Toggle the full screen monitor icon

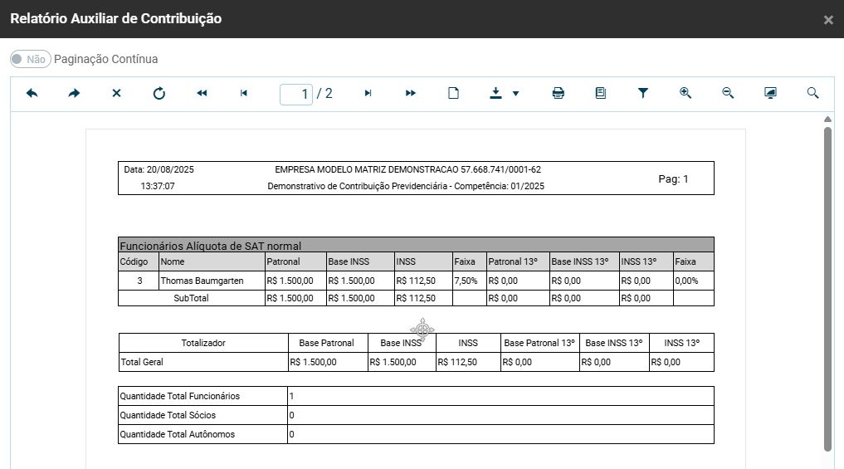tap(770, 94)
